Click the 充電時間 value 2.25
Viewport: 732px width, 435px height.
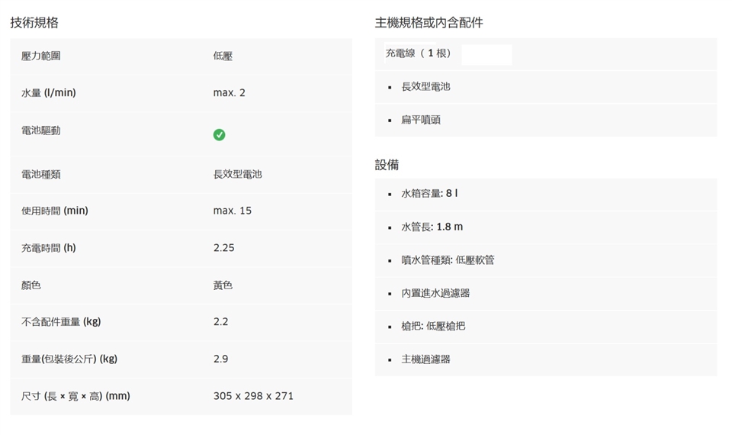[224, 248]
